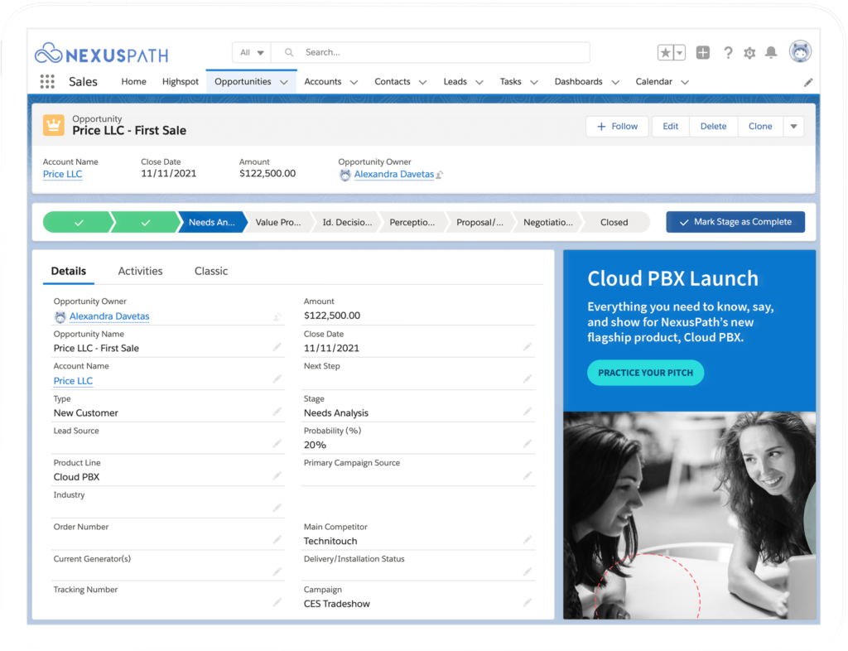Select the Negotiatio... path stage

[x=548, y=222]
